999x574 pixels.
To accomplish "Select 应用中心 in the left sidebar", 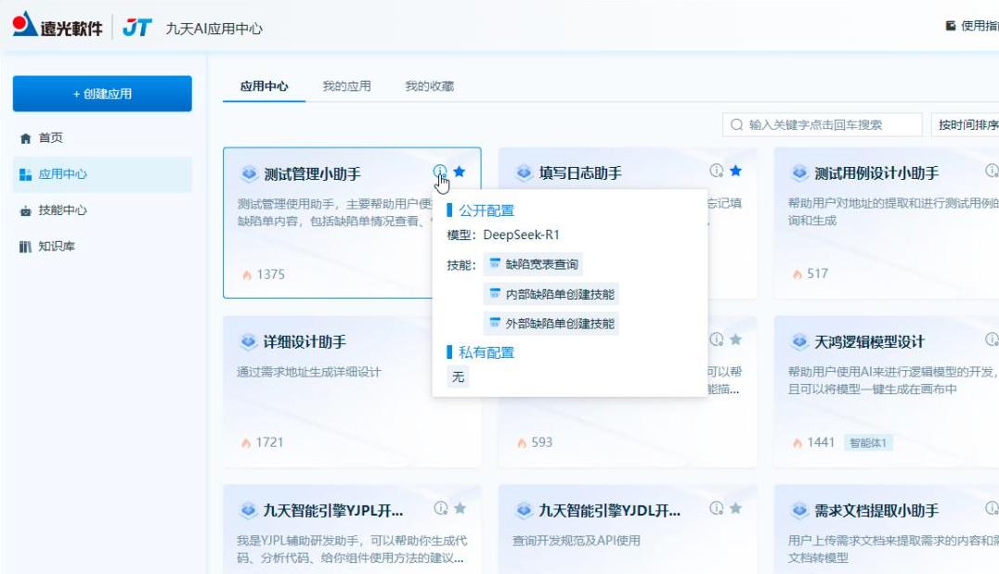I will 102,174.
